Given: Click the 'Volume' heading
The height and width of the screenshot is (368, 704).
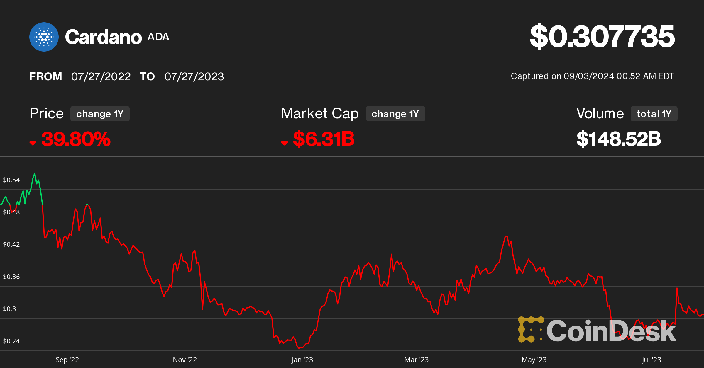Looking at the screenshot, I should [x=600, y=113].
